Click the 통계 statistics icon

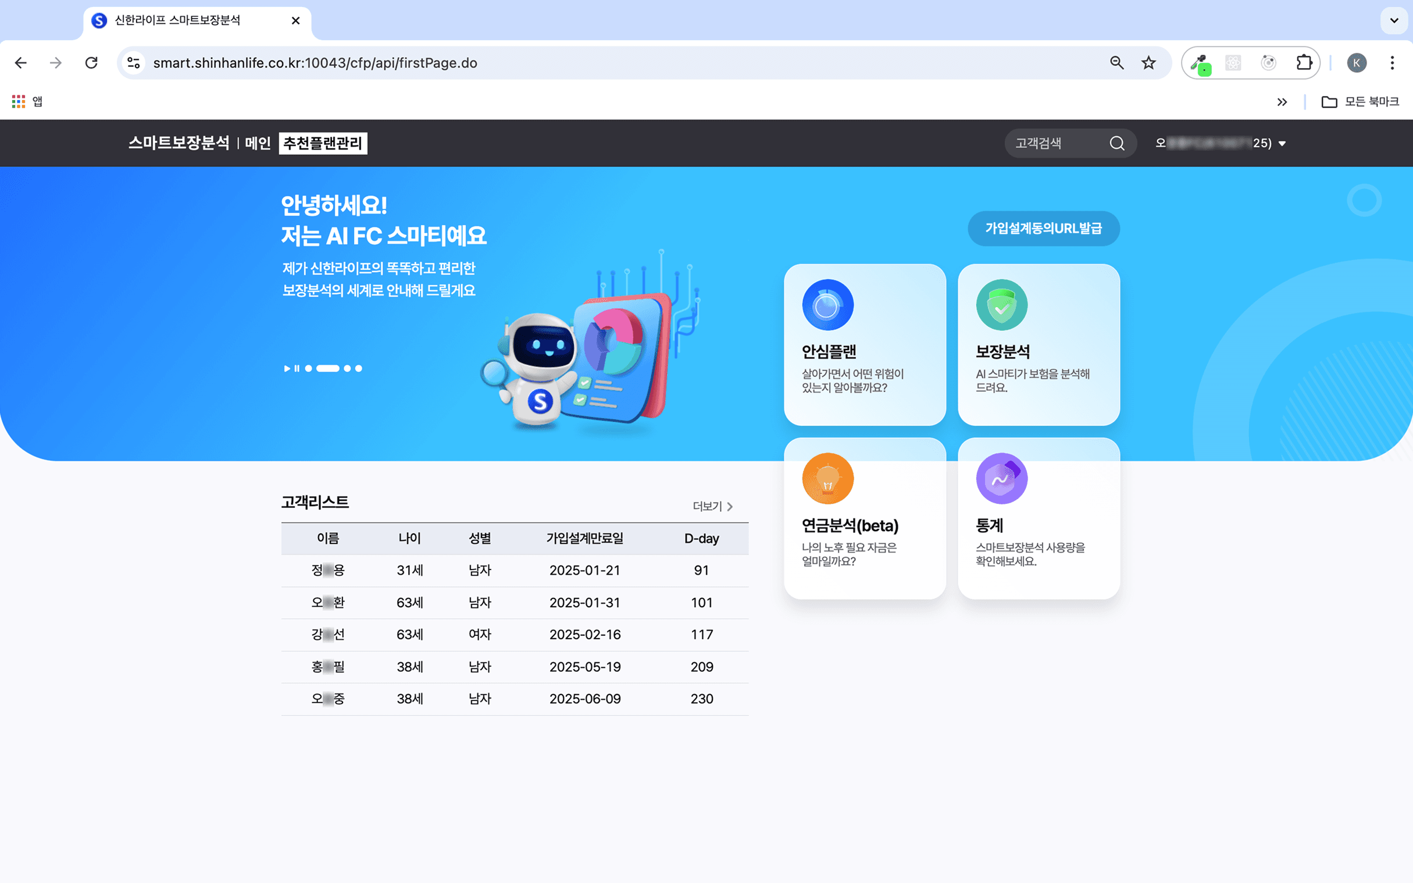1000,478
